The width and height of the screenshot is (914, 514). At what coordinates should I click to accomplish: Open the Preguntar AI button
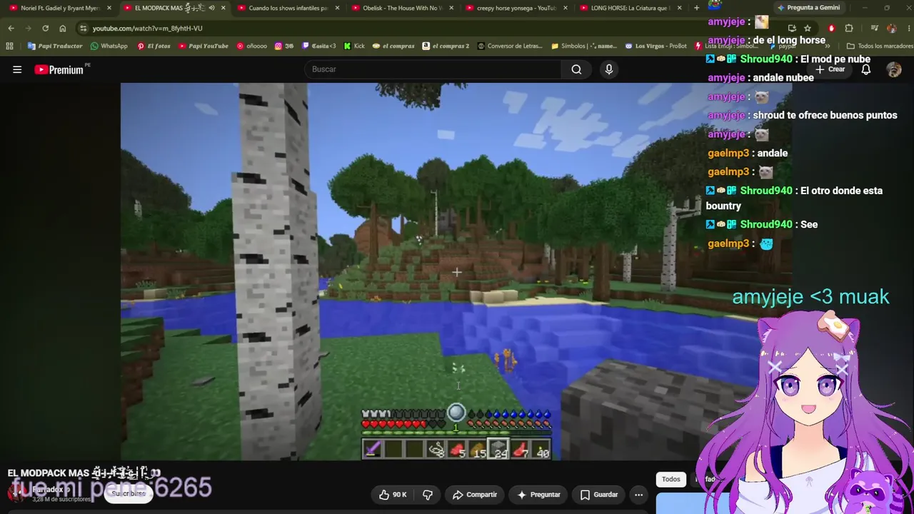538,495
